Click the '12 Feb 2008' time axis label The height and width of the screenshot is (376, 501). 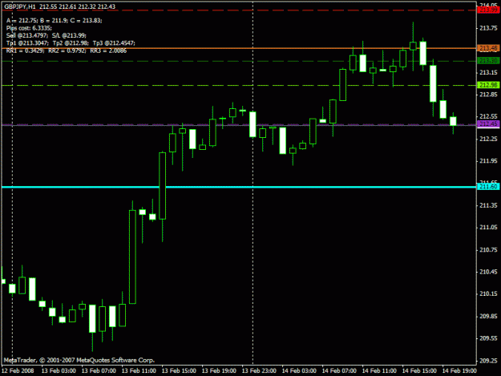pos(18,370)
